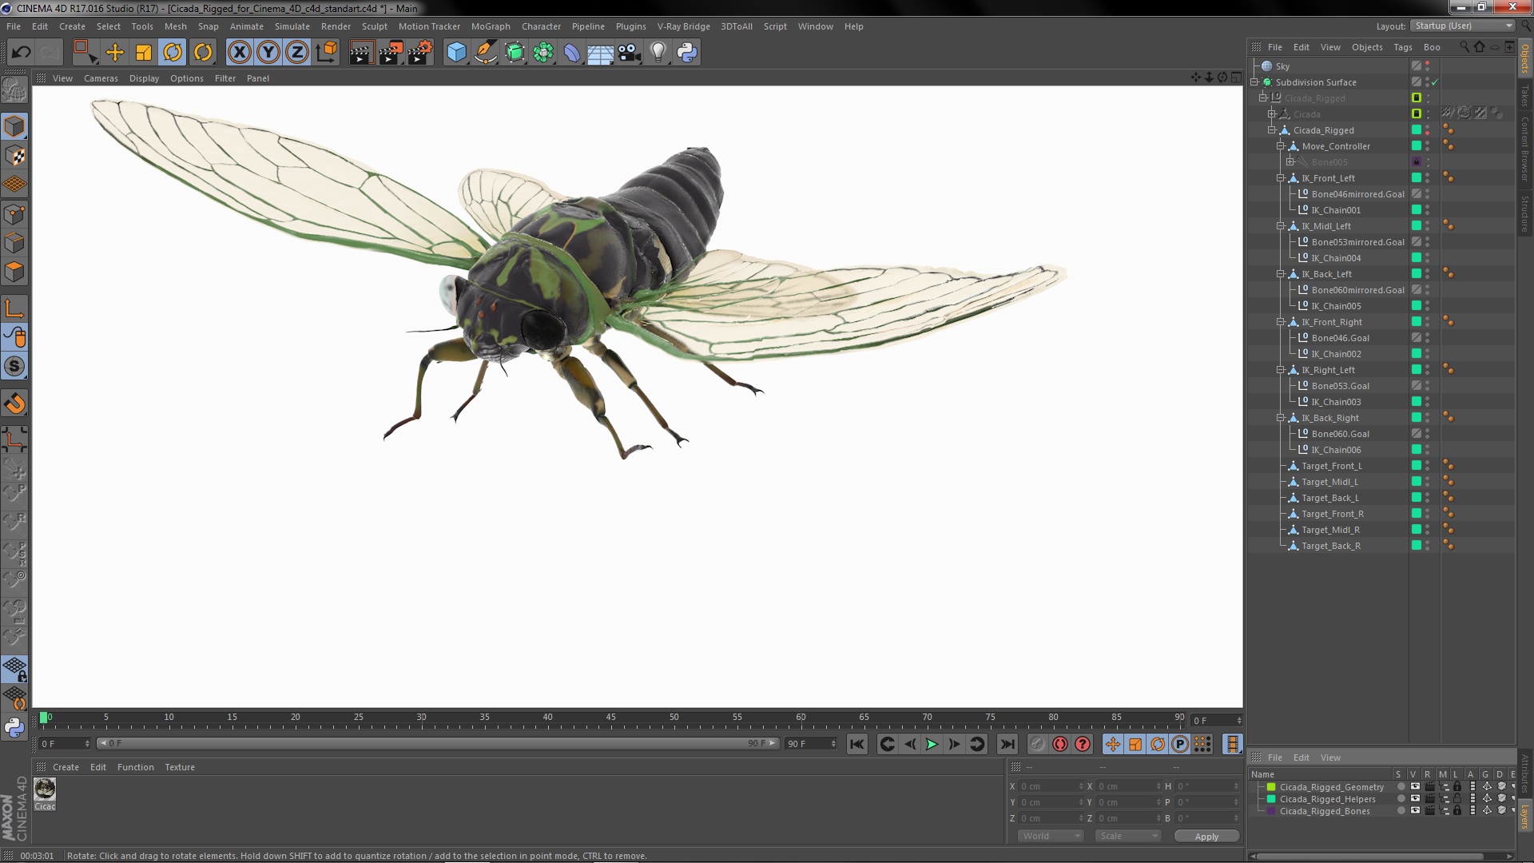This screenshot has height=863, width=1534.
Task: Toggle visibility dots of Target_Front_L
Action: 1428,466
